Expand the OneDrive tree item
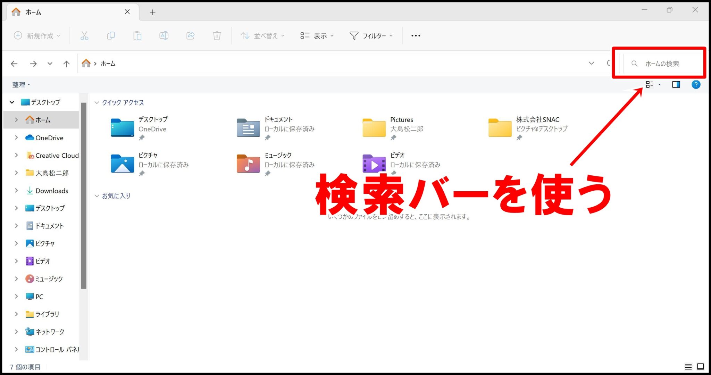711x375 pixels. [x=16, y=137]
